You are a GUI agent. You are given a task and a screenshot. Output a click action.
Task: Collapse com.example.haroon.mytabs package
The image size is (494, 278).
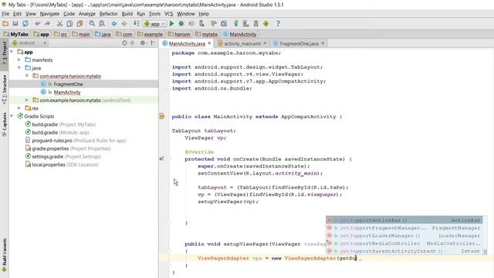point(27,76)
